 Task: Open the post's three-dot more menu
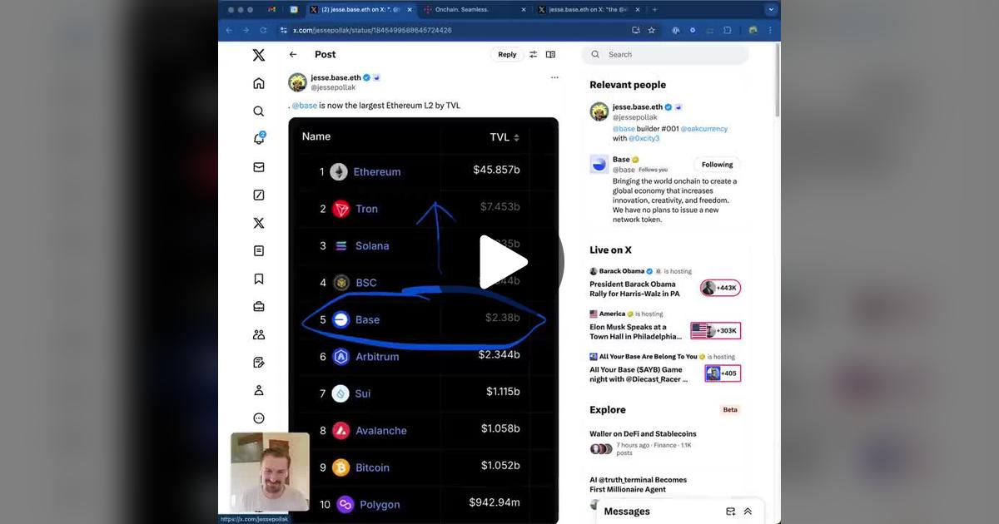(554, 77)
